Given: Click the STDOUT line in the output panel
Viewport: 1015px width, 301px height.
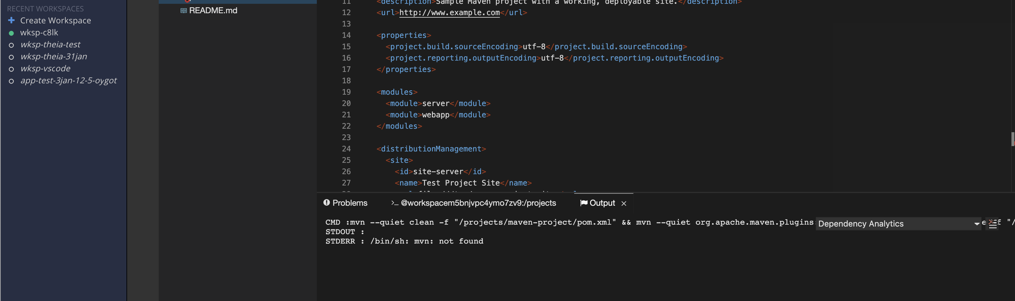Looking at the screenshot, I should [x=345, y=232].
